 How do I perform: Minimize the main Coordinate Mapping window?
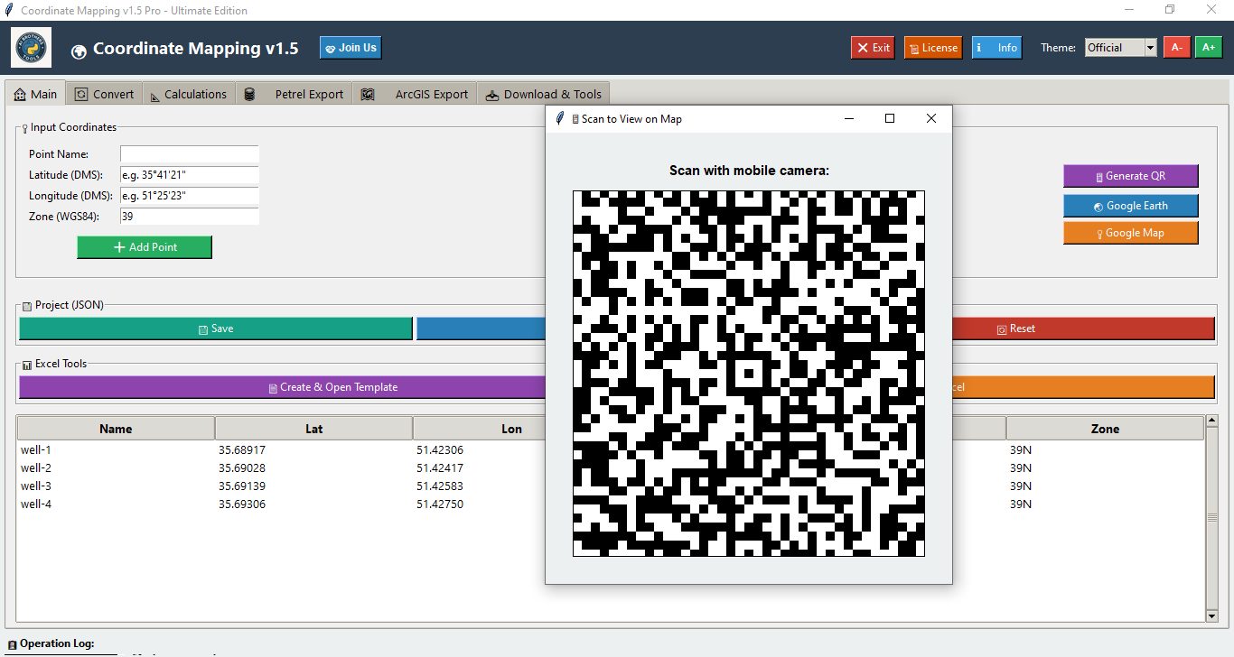(1129, 10)
